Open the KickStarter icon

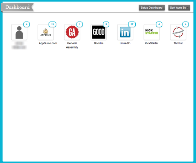[x=152, y=32]
